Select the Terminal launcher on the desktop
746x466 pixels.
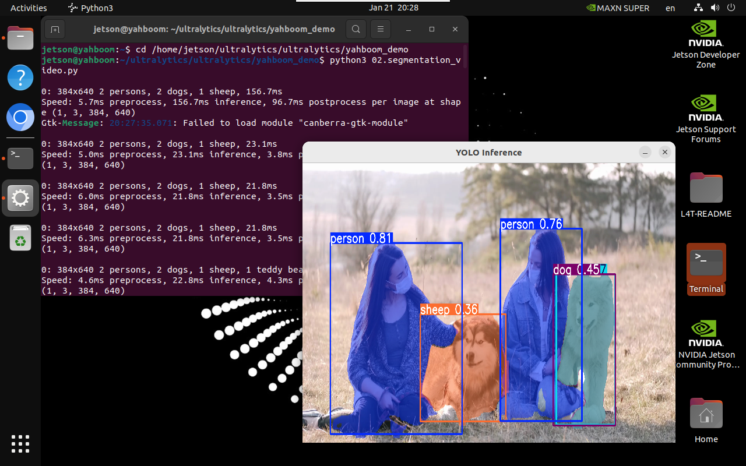[706, 269]
